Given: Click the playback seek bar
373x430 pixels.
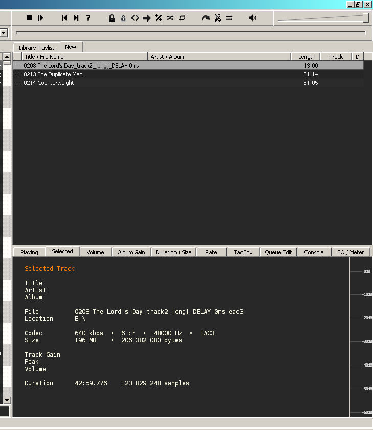Looking at the screenshot, I should (191, 33).
